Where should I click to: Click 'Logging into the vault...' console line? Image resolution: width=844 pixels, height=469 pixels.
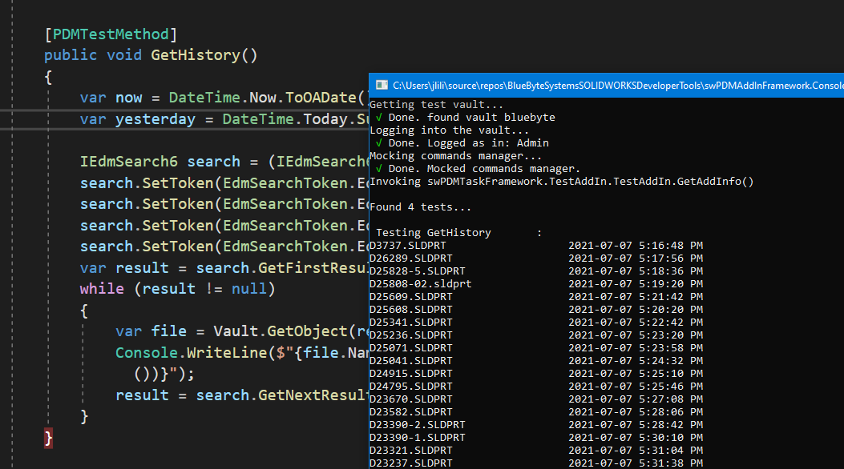pyautogui.click(x=450, y=130)
